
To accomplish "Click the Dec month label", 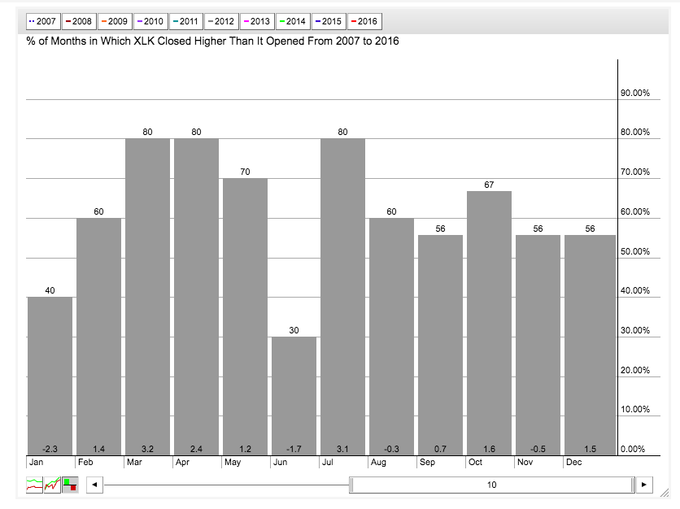I will point(573,462).
